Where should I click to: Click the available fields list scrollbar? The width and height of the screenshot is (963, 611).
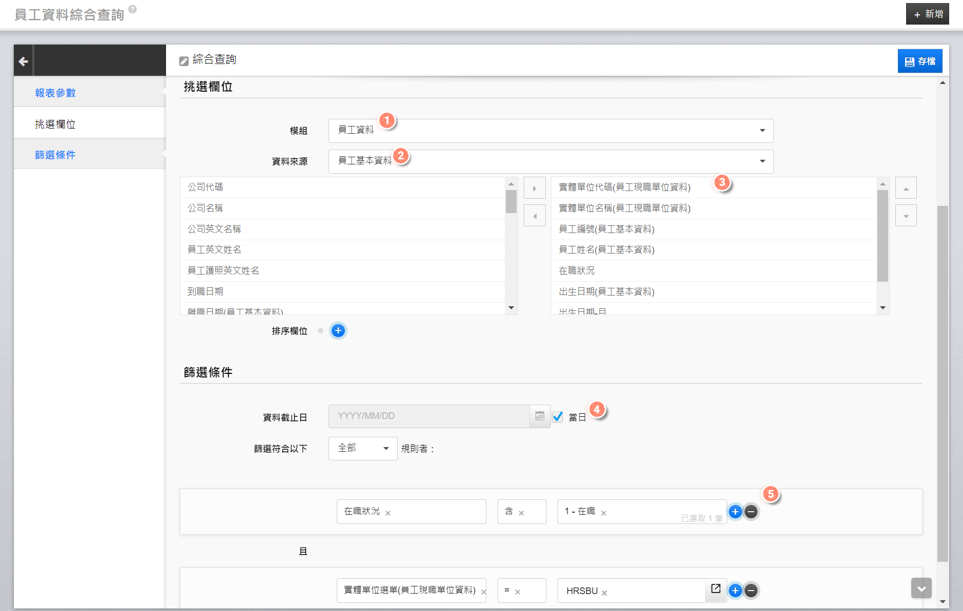[511, 201]
